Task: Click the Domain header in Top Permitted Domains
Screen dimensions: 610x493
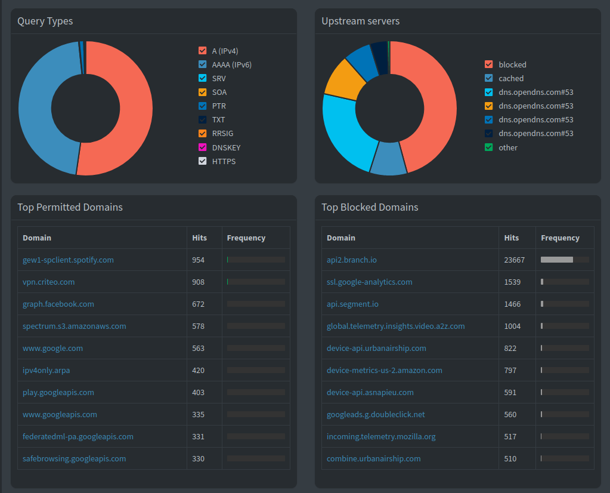Action: [37, 238]
